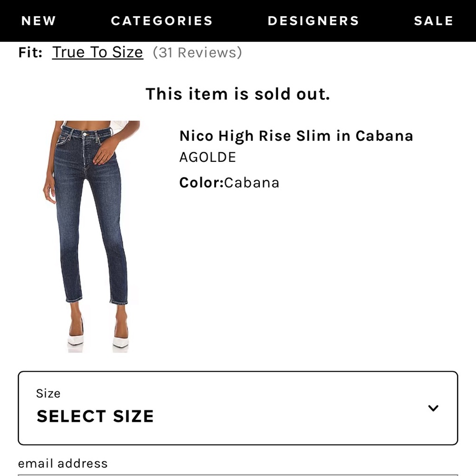Open the Nico High Rise Slim product title
Screen dimensions: 476x476
click(296, 136)
